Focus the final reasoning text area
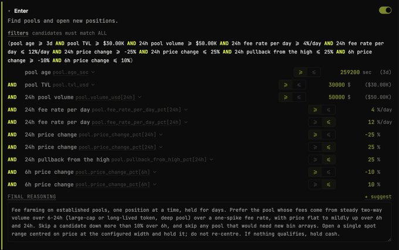Viewport: 399px width, 250px height. (199, 222)
